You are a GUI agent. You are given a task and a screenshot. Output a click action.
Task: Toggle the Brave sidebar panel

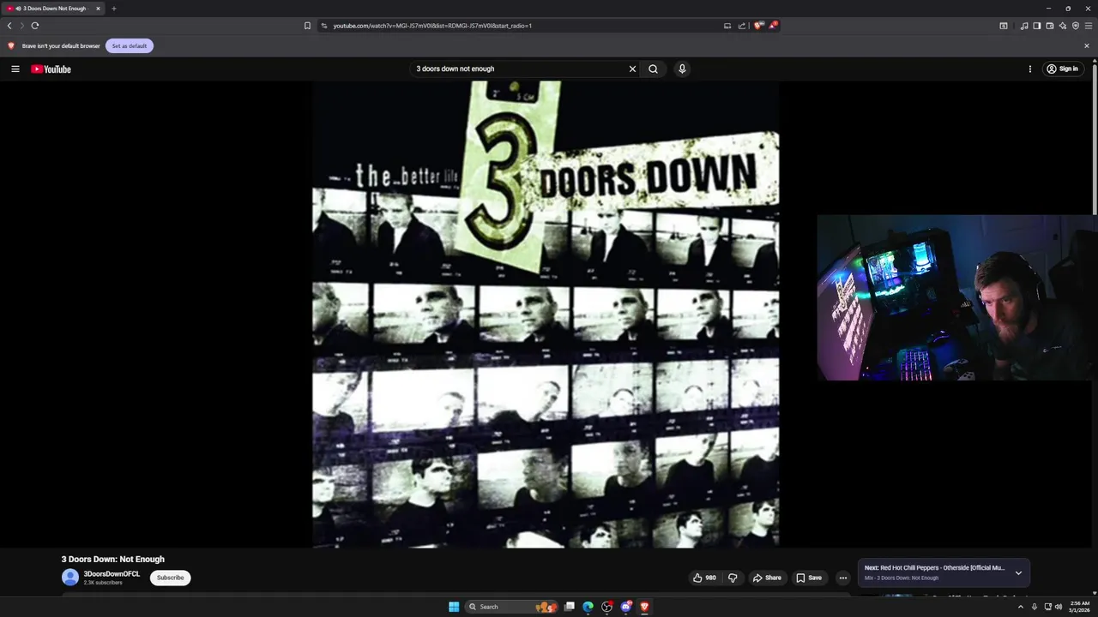tap(1037, 26)
